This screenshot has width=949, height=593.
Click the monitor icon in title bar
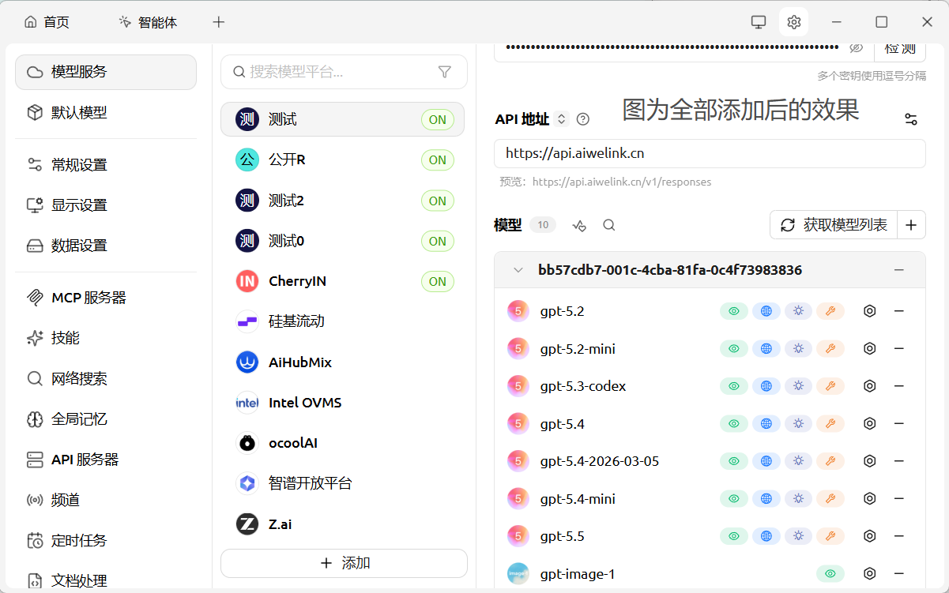coord(759,22)
